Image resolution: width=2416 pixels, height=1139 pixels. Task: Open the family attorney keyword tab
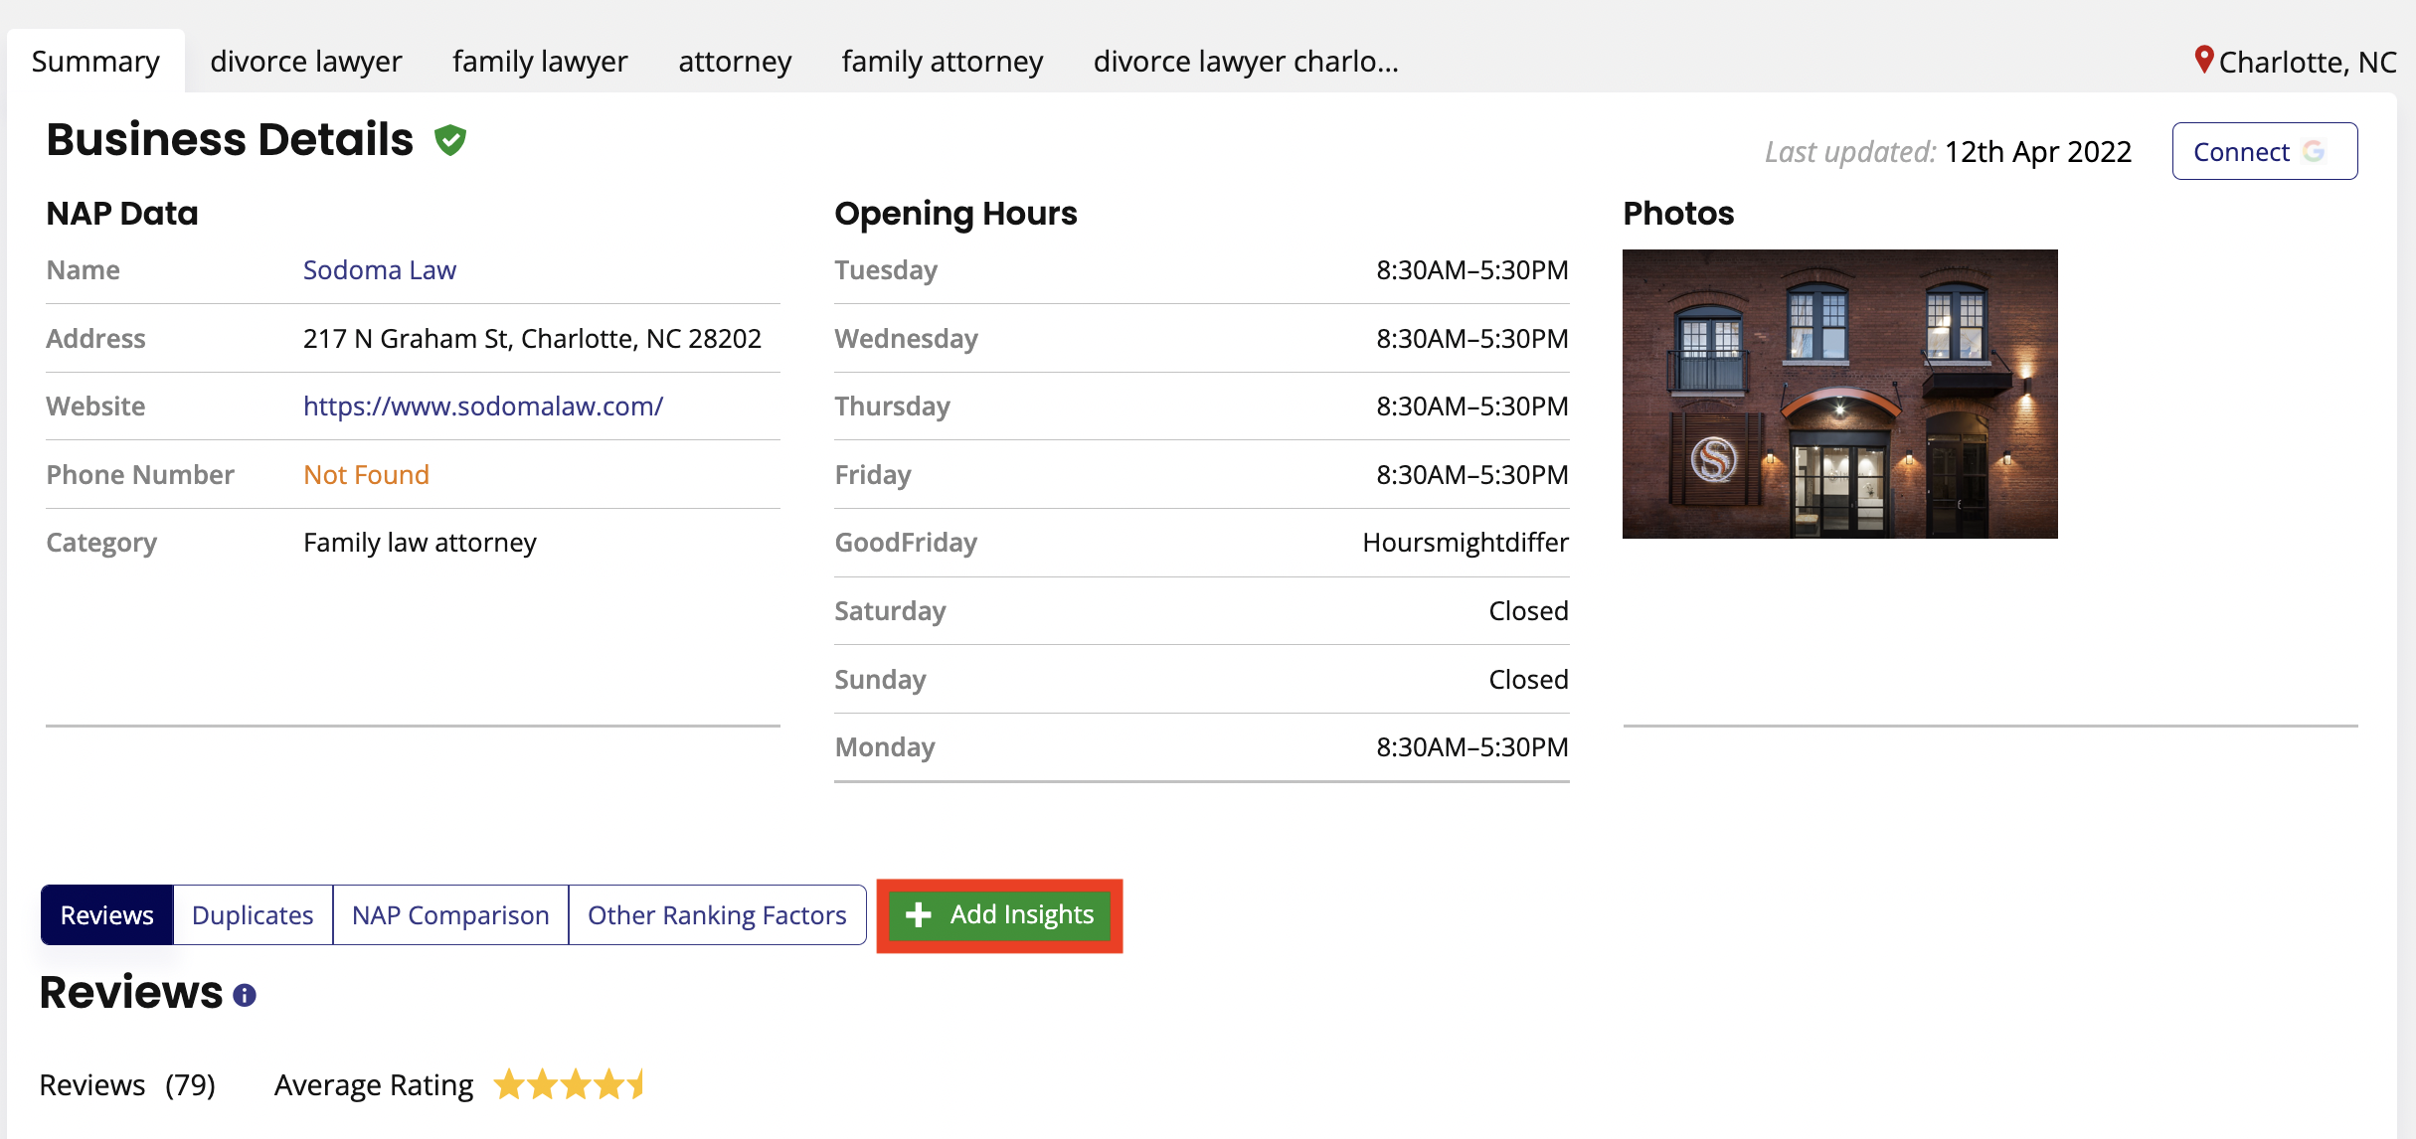tap(943, 62)
